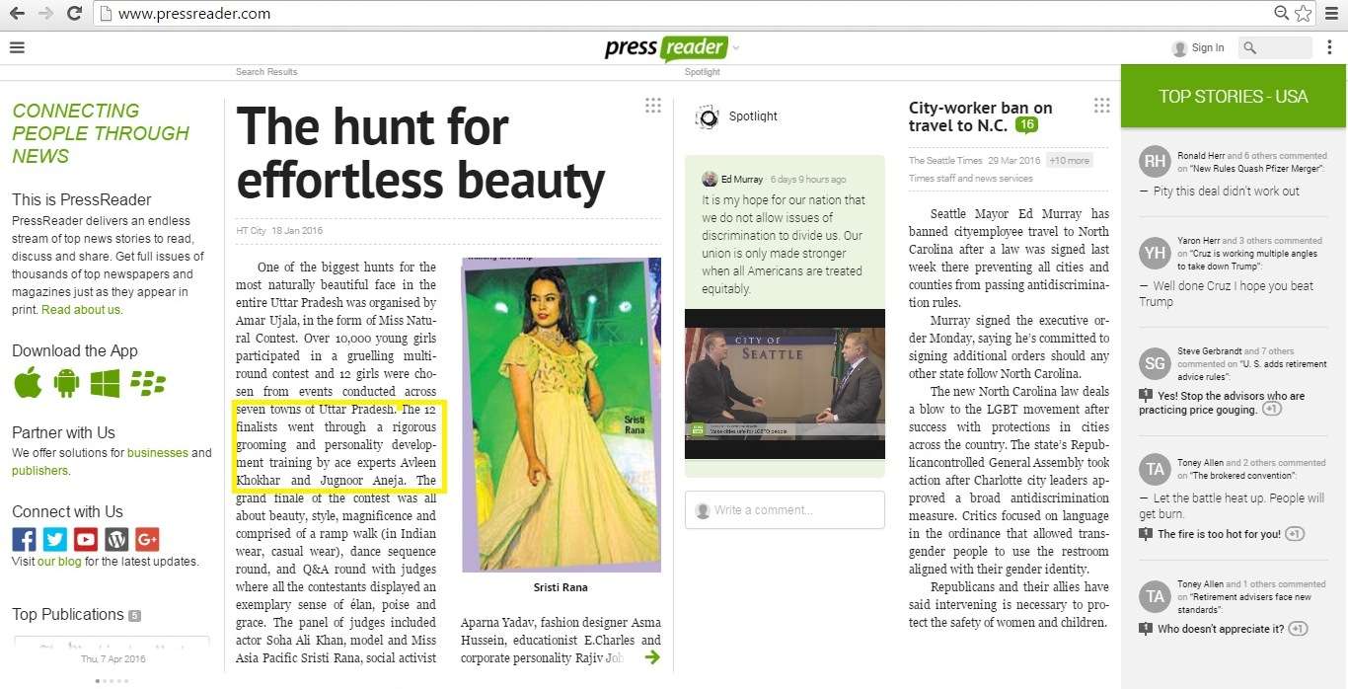Switch to the Search Results tab
This screenshot has width=1348, height=689.
click(266, 72)
